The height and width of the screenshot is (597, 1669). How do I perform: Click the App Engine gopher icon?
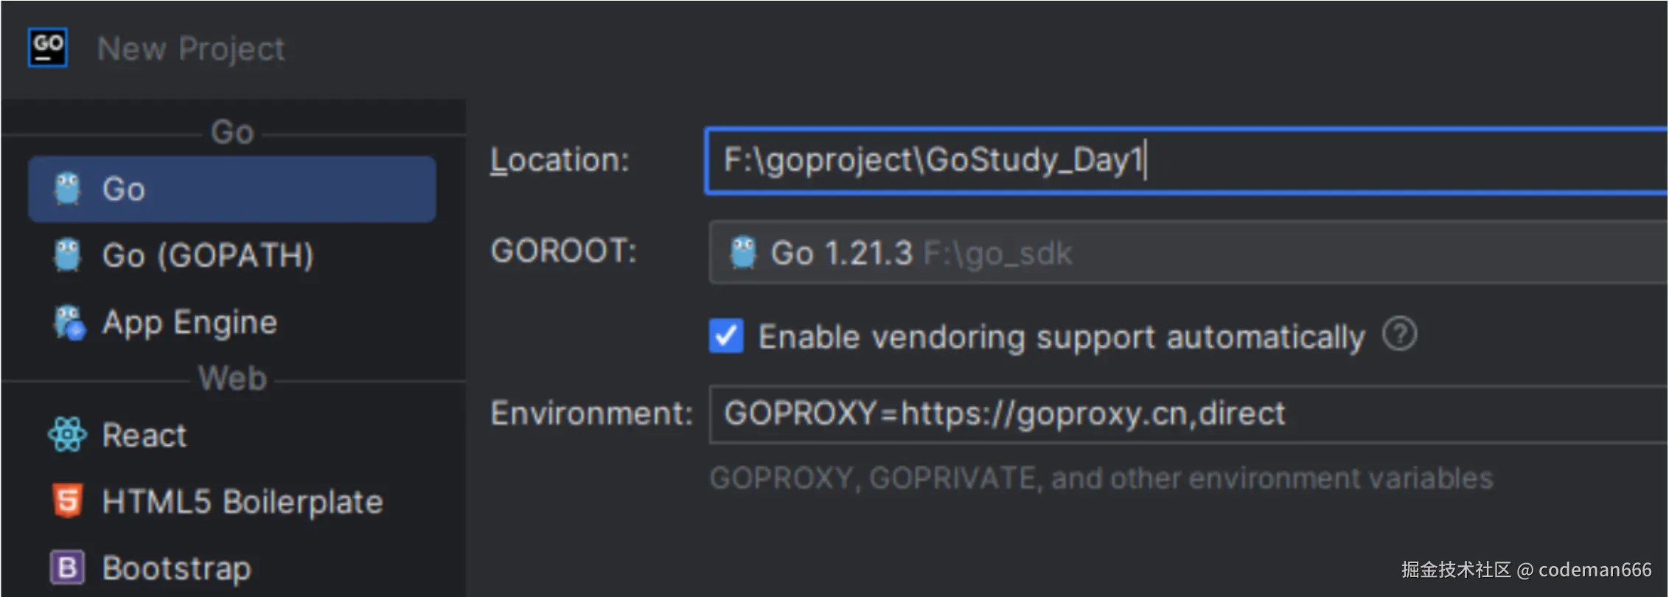[69, 323]
